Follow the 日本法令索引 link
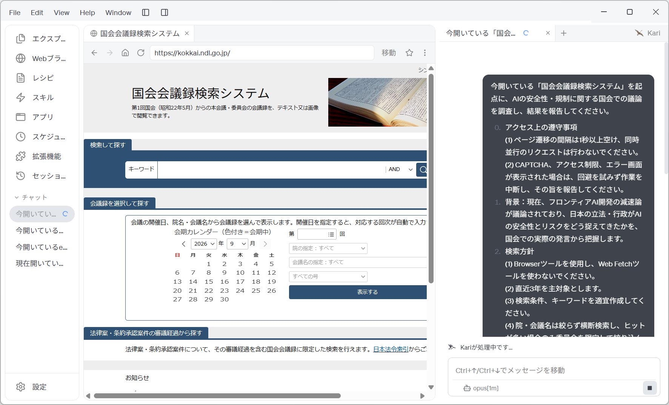This screenshot has width=669, height=405. click(x=391, y=349)
